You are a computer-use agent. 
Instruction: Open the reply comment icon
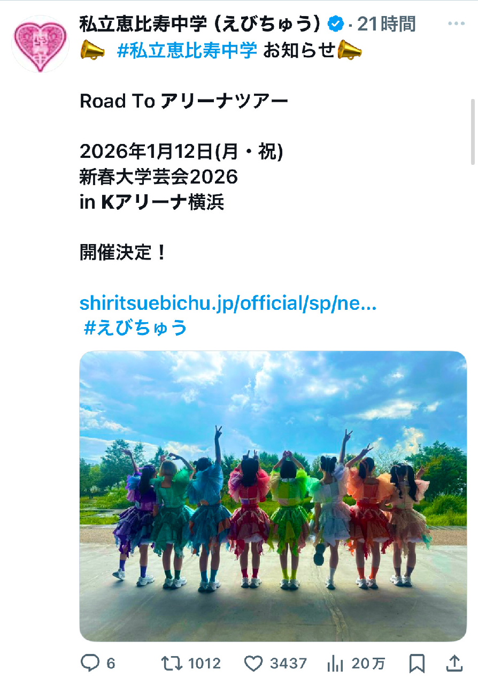(90, 664)
